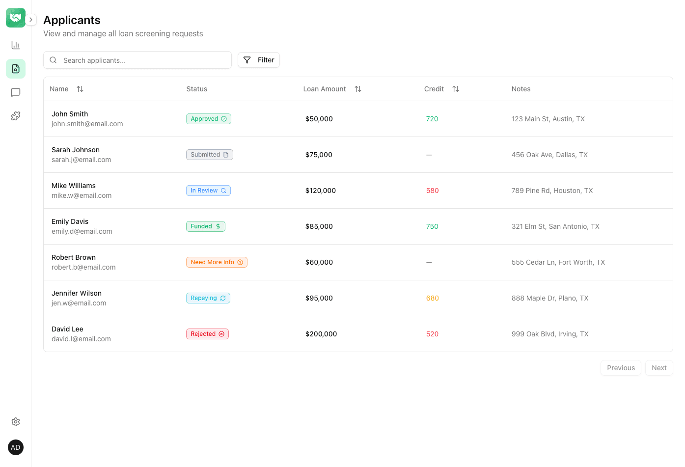Click the $95,000 loan amount
The image size is (685, 467).
coord(319,298)
